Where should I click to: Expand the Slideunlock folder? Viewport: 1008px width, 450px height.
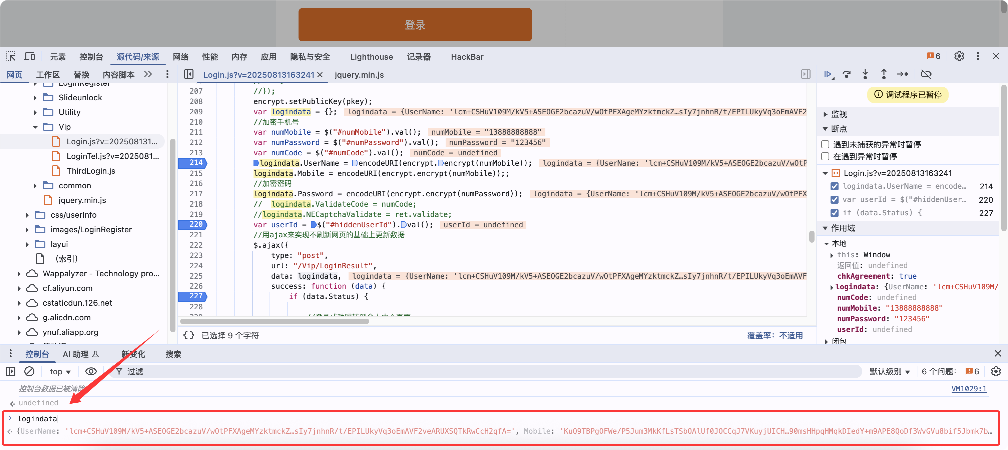(35, 98)
